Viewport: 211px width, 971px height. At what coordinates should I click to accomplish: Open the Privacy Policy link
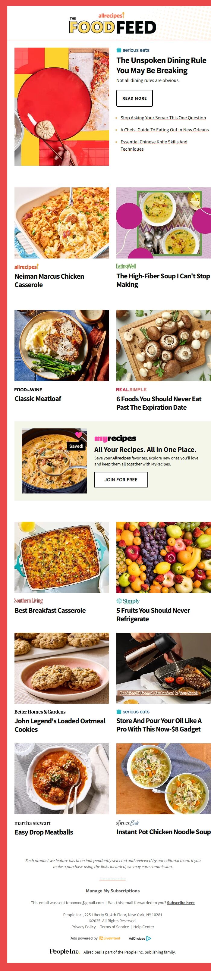(83, 927)
